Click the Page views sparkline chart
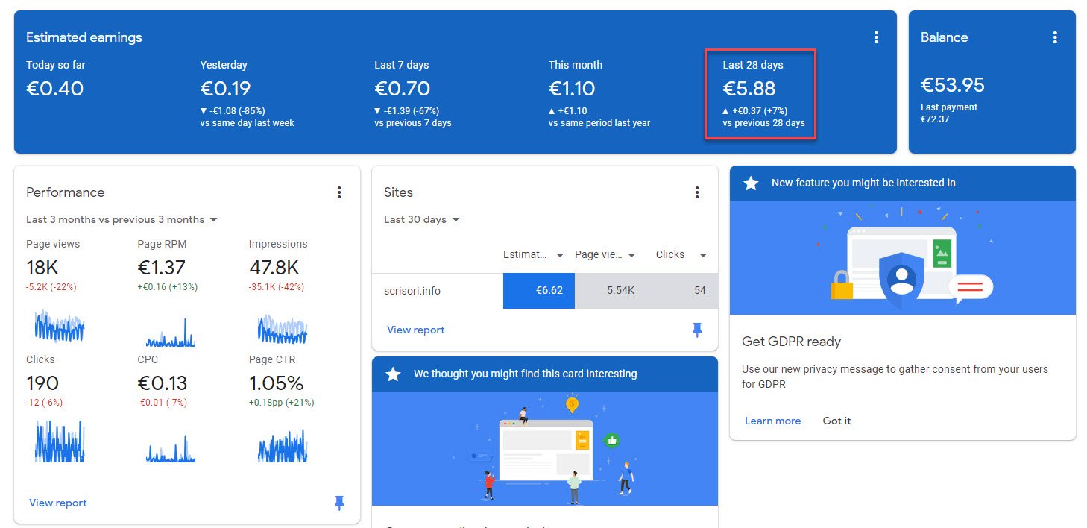This screenshot has height=528, width=1087. (x=58, y=326)
